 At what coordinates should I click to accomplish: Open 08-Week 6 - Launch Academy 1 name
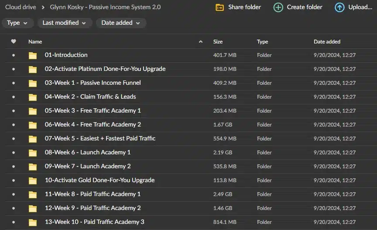88,152
